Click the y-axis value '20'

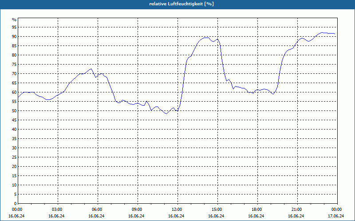point(14,167)
